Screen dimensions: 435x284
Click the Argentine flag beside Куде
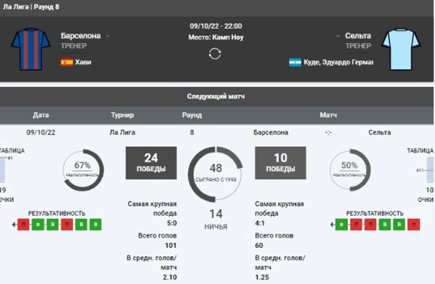(295, 62)
